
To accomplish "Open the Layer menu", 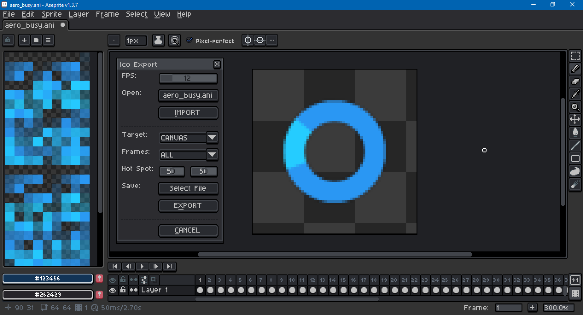I will (x=79, y=14).
